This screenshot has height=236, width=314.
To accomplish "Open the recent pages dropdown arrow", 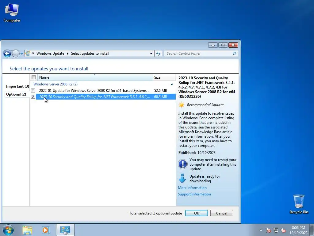I will coord(22,53).
